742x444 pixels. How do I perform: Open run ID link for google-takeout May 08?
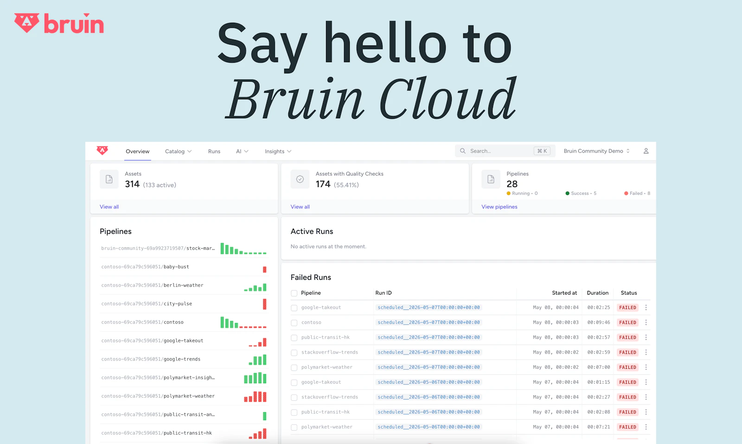[x=429, y=308]
